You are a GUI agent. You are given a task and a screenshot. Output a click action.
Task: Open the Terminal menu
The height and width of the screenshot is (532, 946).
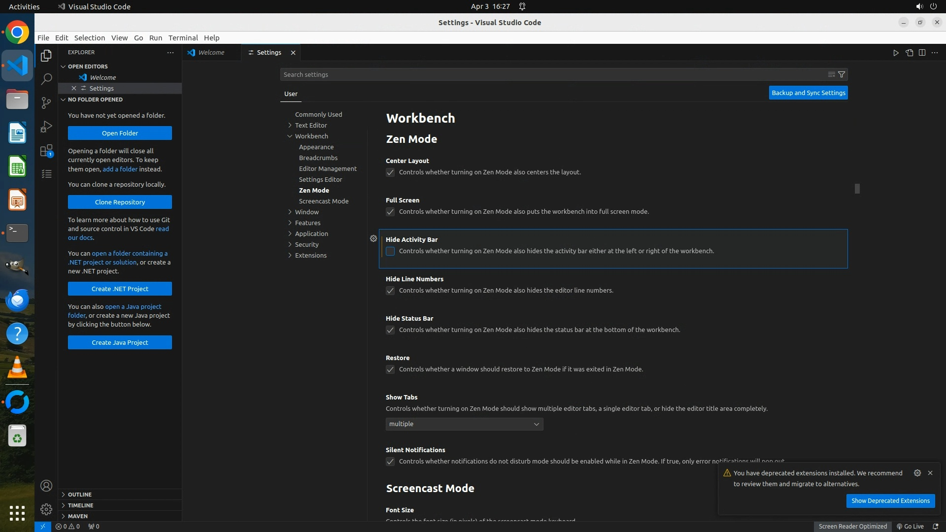point(183,38)
